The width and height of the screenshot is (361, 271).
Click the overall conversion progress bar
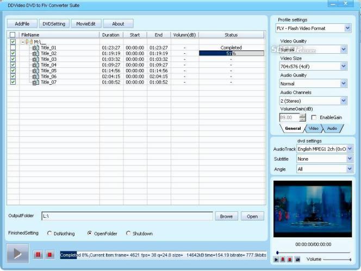163,255
